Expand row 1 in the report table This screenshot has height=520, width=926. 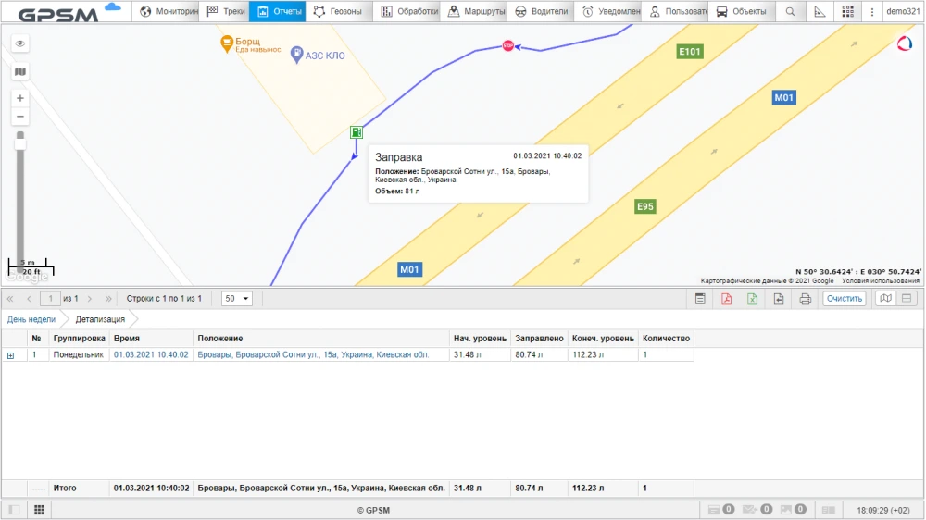click(x=11, y=355)
